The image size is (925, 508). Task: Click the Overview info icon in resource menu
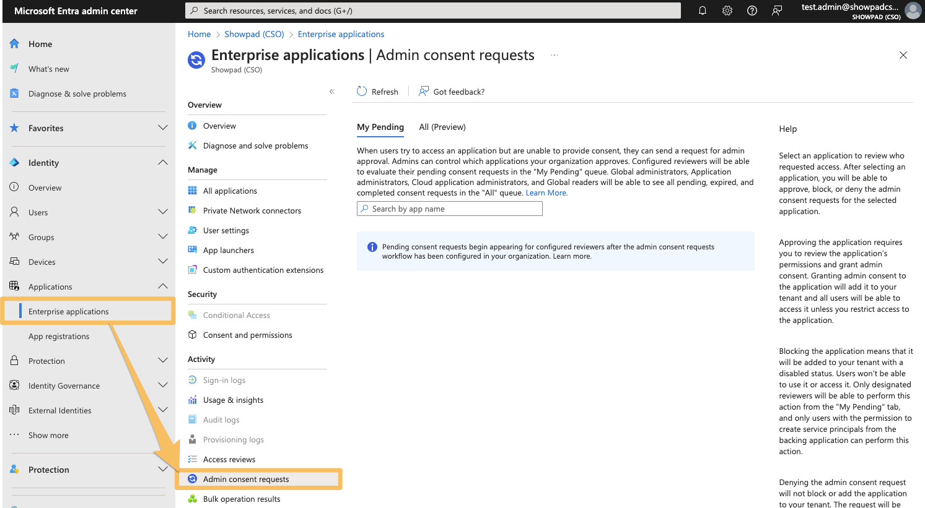click(193, 126)
